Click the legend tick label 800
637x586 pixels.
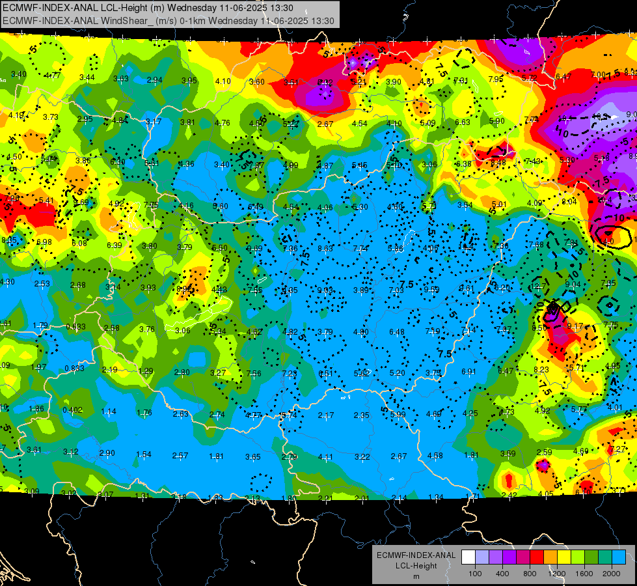pos(530,574)
